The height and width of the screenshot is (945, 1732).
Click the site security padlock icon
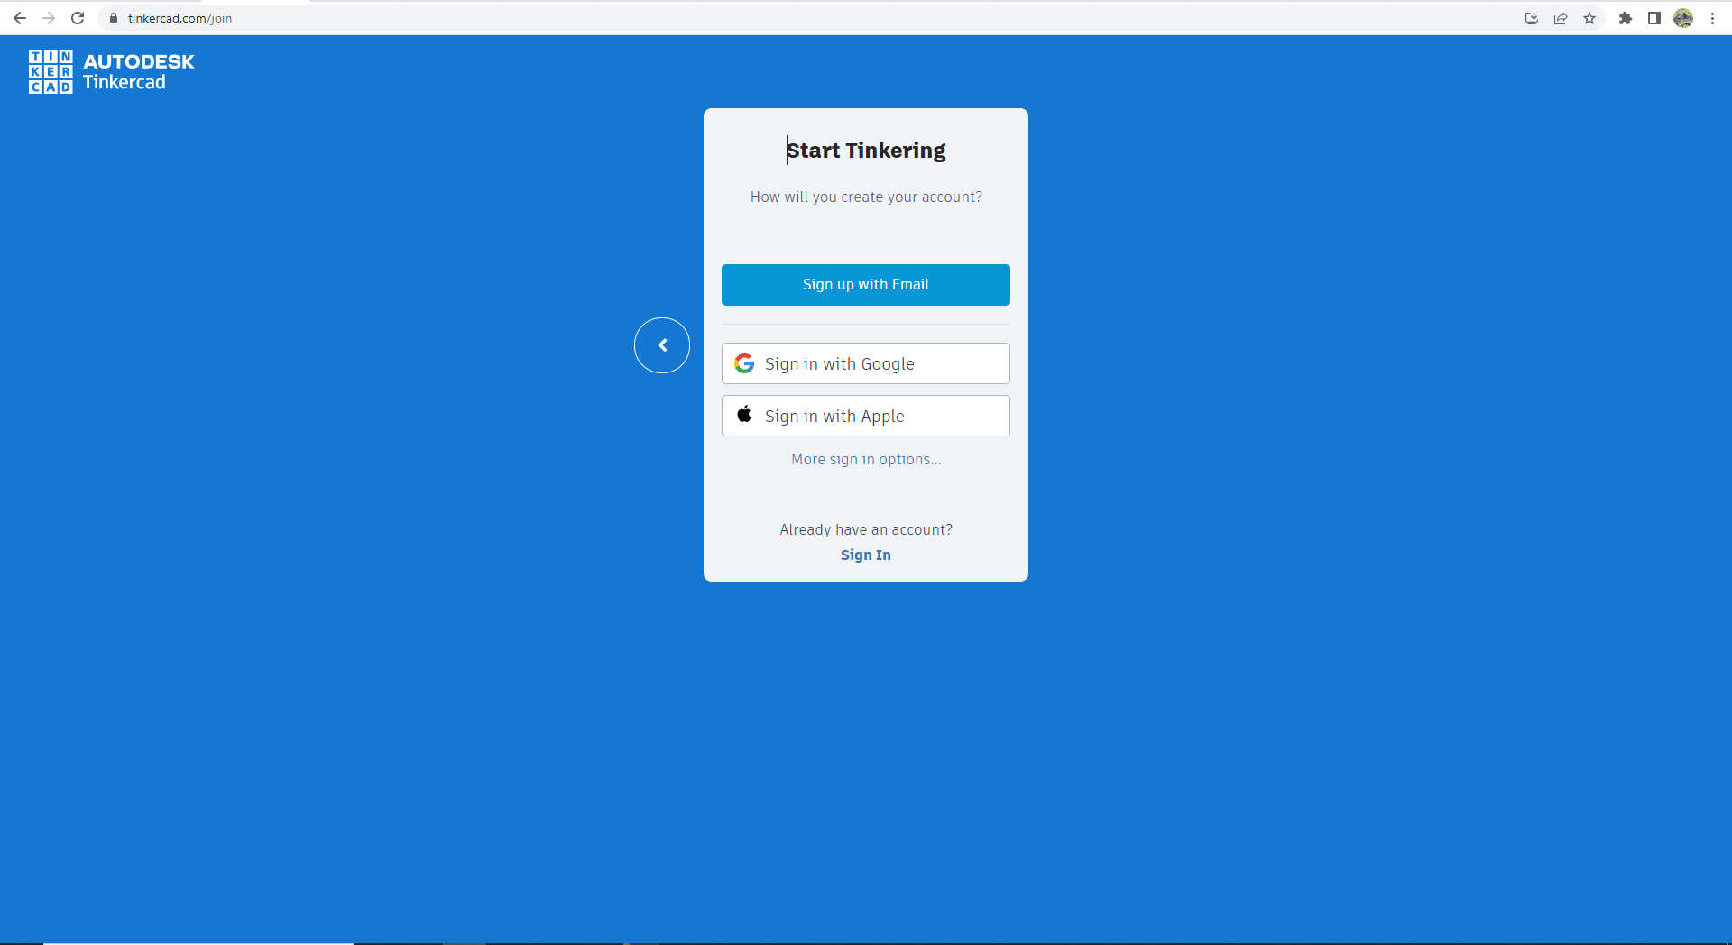[x=114, y=17]
